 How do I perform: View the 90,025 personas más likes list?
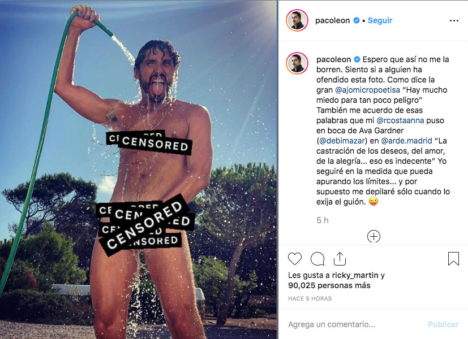pos(329,285)
